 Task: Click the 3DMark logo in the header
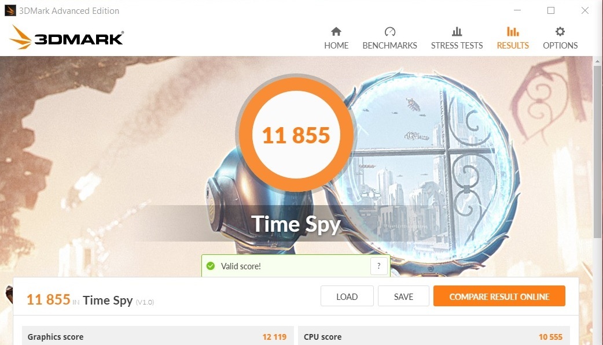[66, 37]
